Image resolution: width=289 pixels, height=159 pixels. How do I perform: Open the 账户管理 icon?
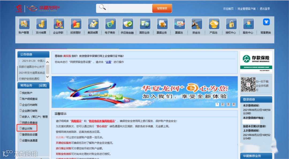coord(24,24)
